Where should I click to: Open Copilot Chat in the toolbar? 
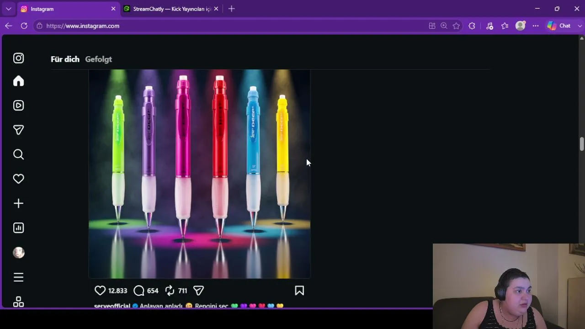[x=559, y=26]
